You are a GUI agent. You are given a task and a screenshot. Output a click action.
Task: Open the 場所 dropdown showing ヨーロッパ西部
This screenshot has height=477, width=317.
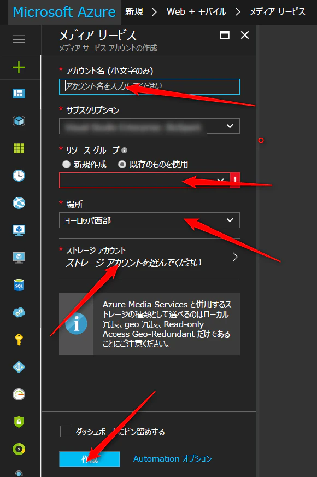[149, 220]
